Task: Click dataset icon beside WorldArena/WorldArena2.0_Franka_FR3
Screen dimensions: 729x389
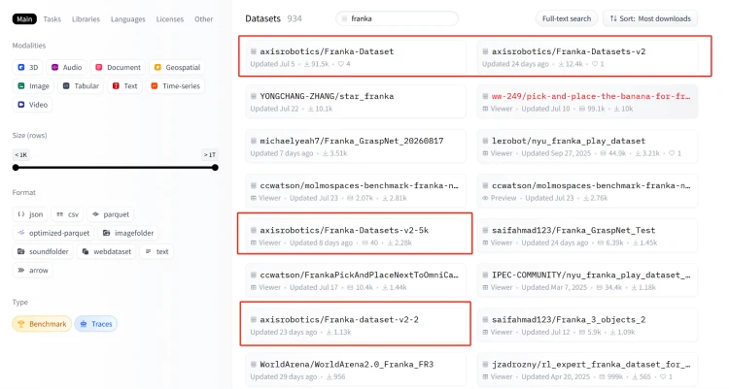Action: (x=254, y=365)
